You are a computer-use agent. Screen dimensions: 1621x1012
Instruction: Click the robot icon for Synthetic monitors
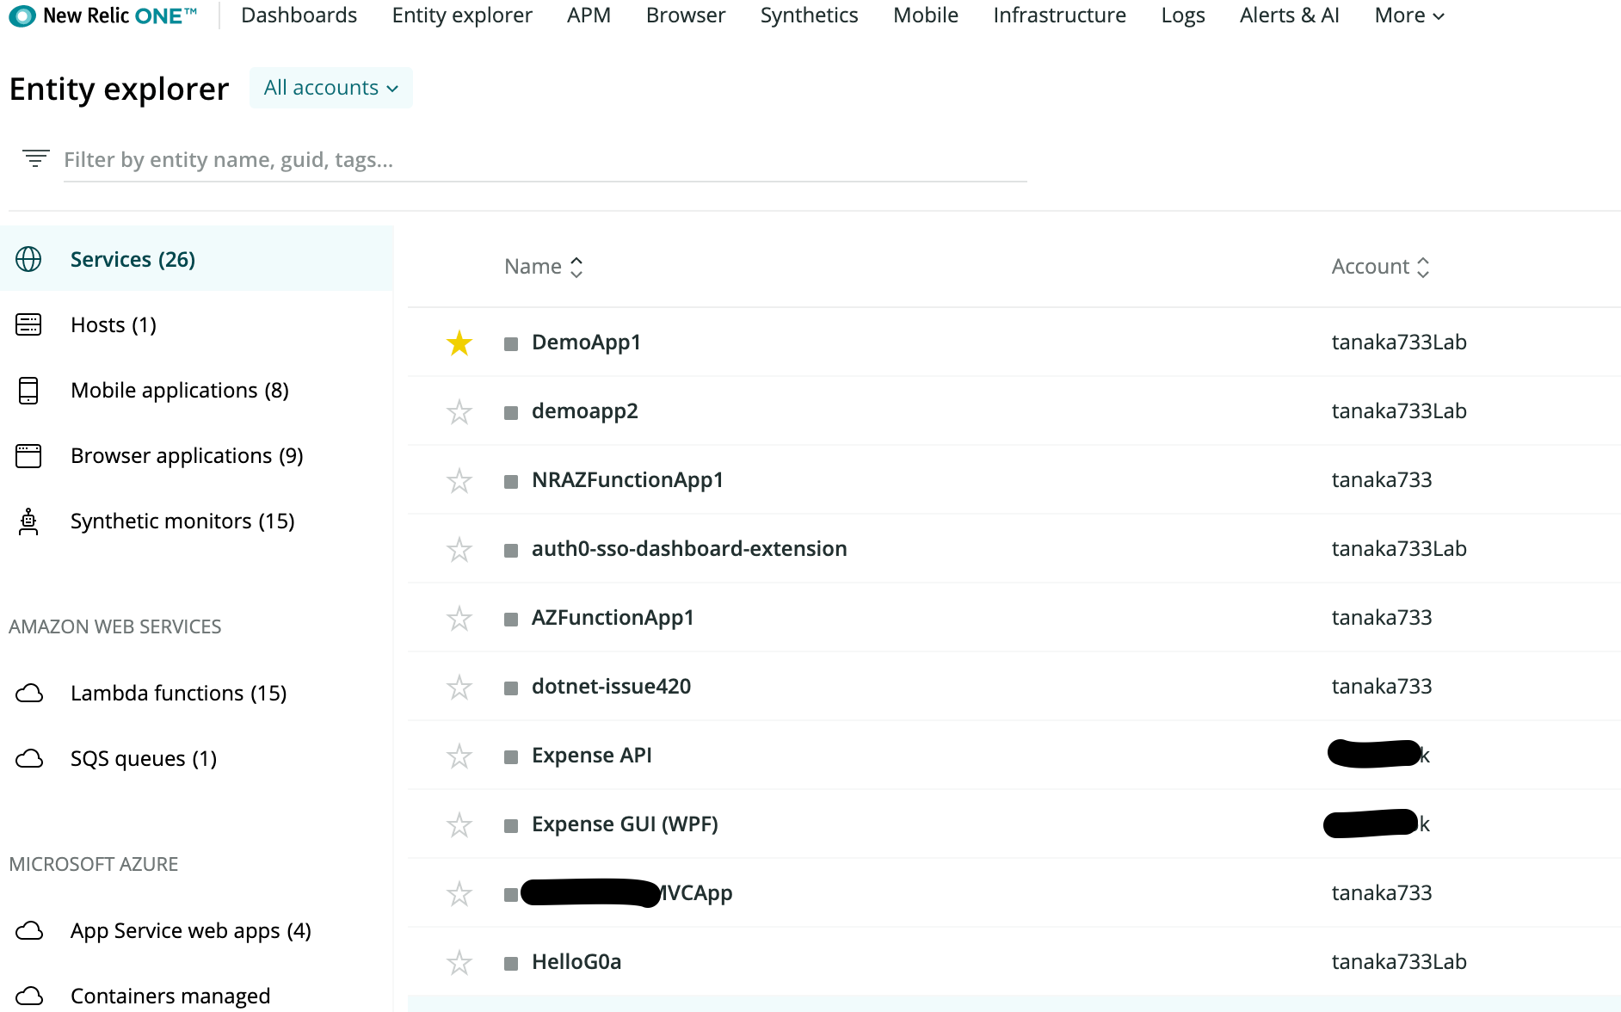coord(28,521)
